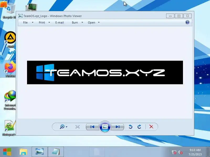Open the zoom magnifier control
210x157 pixels.
click(62, 127)
